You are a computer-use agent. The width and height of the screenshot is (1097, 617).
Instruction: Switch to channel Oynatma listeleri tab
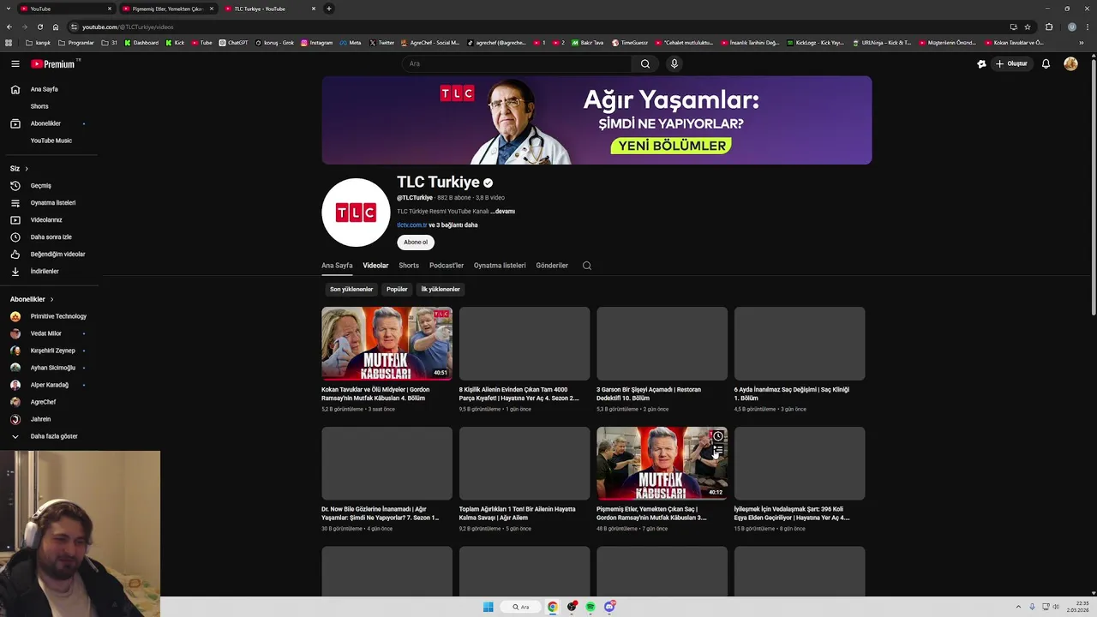click(x=500, y=266)
